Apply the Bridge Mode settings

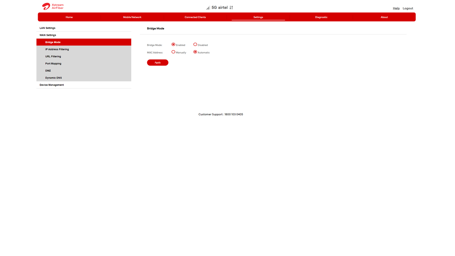tap(157, 62)
